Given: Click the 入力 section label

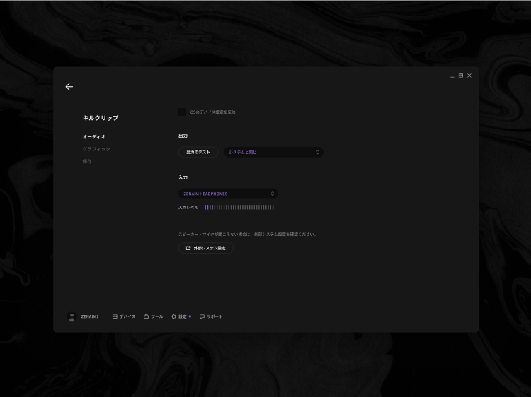Looking at the screenshot, I should tap(183, 177).
